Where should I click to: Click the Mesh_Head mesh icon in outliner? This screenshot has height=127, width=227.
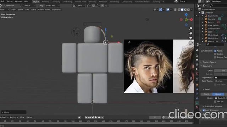[206, 35]
